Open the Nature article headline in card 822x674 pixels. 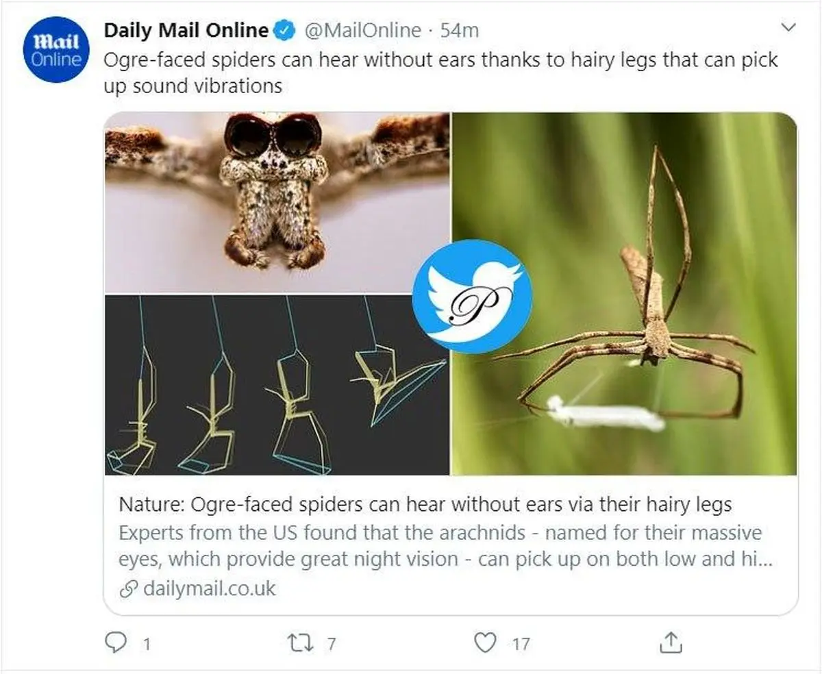[x=425, y=505]
